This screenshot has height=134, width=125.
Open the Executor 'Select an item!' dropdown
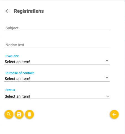click(57, 62)
